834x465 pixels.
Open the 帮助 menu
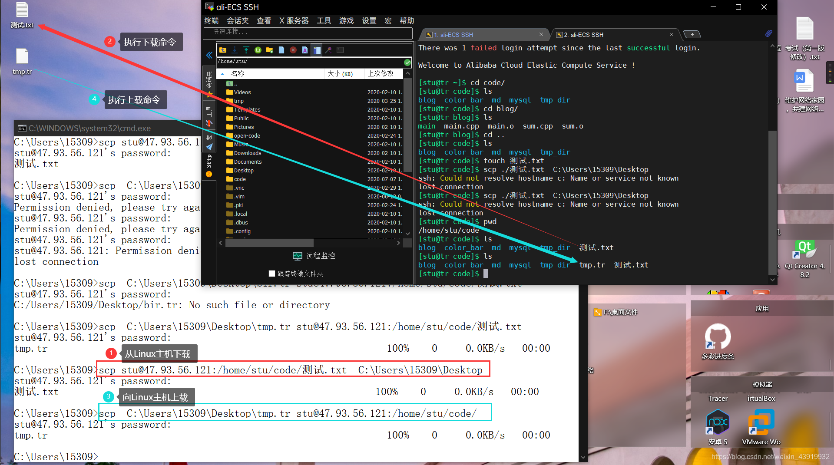pos(407,20)
